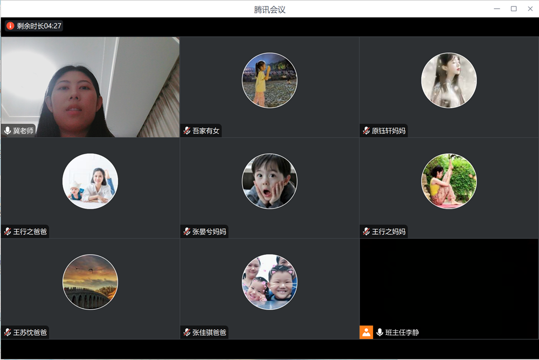539x360 pixels.
Task: Click the 吾家有女 name label
Action: [205, 130]
